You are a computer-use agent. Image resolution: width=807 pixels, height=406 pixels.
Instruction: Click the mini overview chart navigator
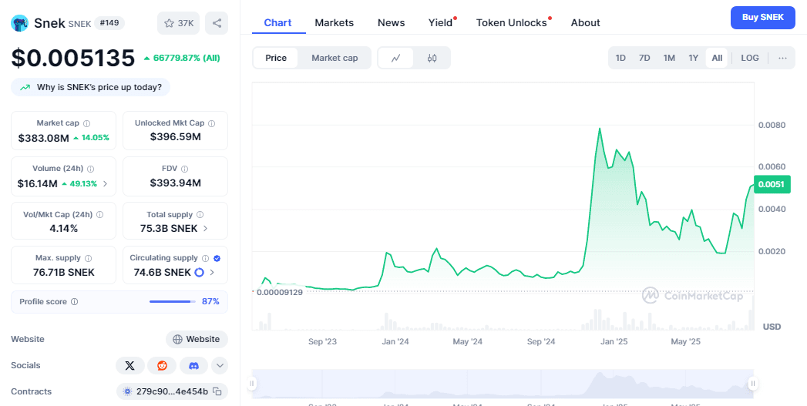(x=503, y=384)
